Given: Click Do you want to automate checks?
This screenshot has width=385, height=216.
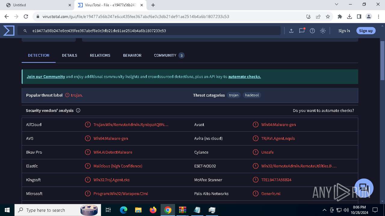Looking at the screenshot, I should [323, 110].
